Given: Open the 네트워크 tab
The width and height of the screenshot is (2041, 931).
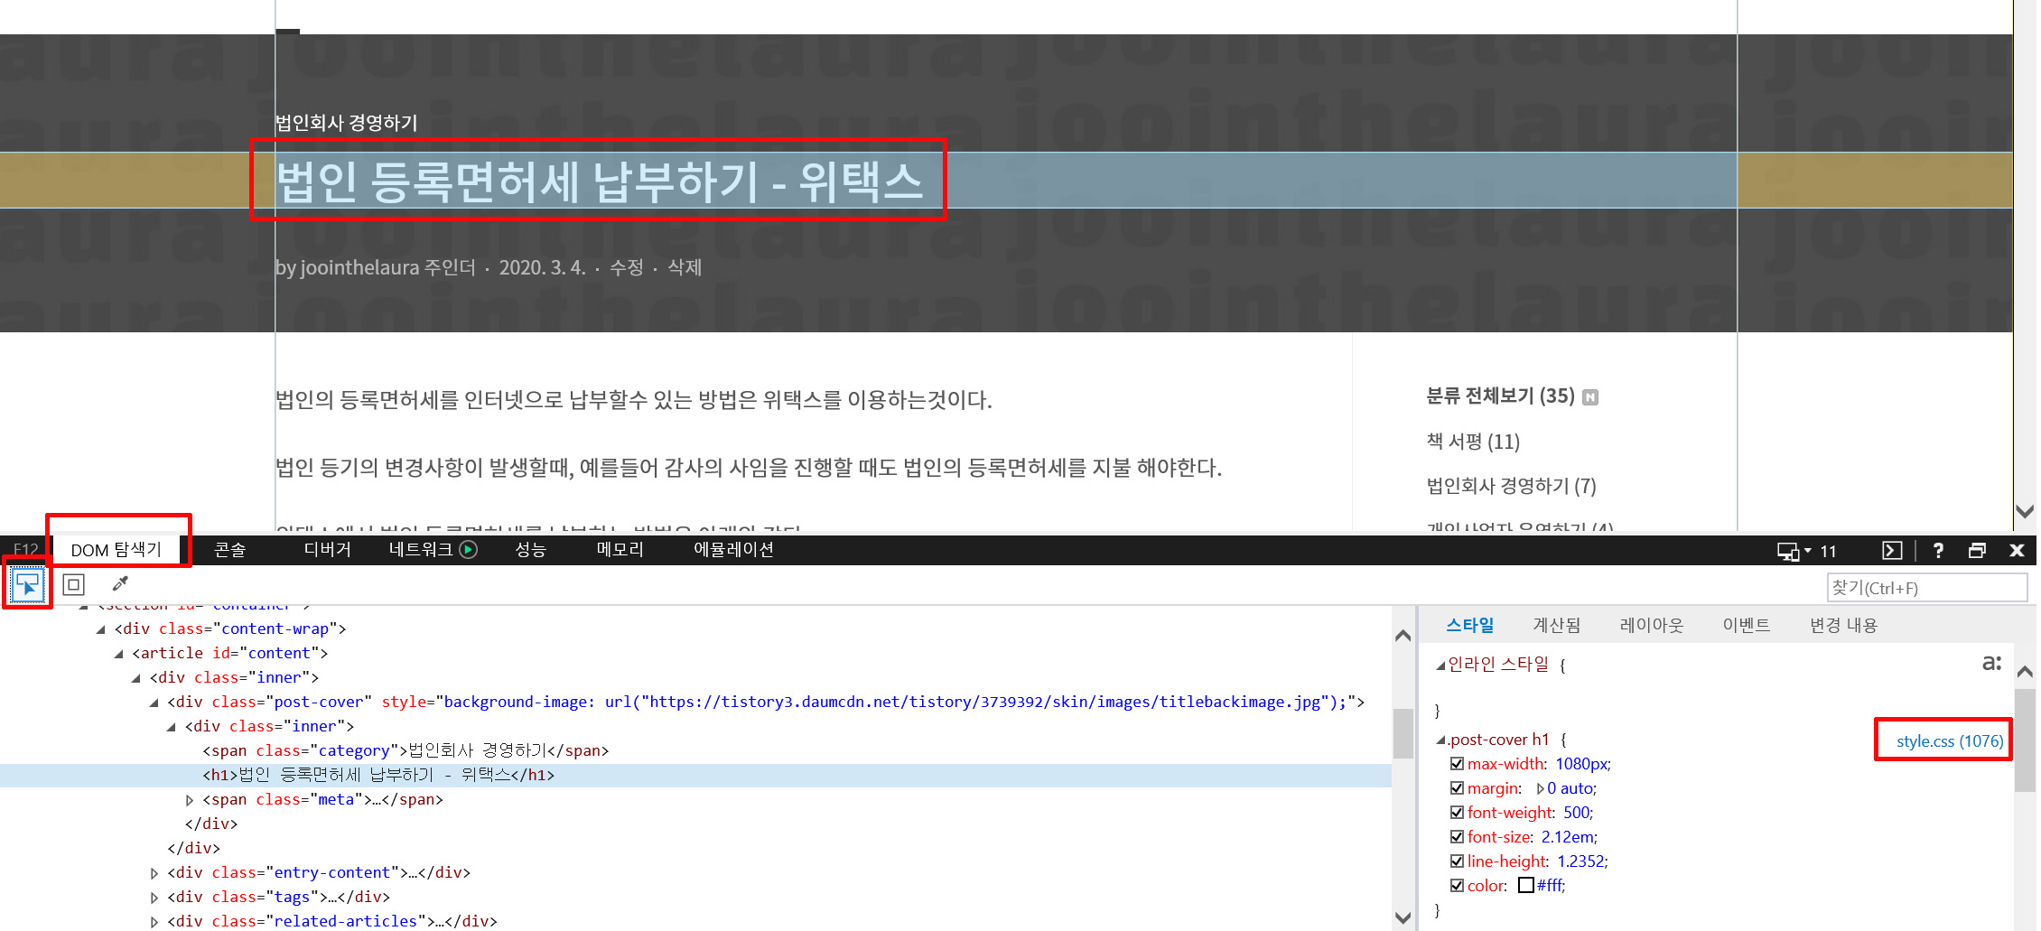Looking at the screenshot, I should [420, 549].
